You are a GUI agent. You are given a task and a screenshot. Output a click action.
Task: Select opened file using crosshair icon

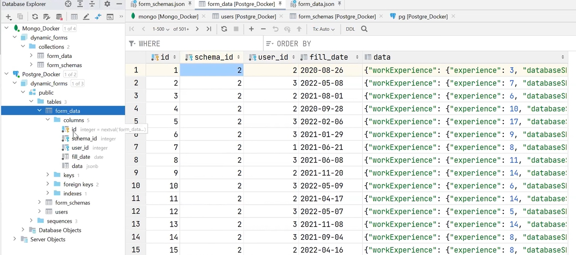click(x=68, y=4)
